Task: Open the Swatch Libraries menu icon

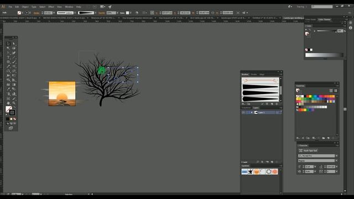Action: (x=298, y=138)
